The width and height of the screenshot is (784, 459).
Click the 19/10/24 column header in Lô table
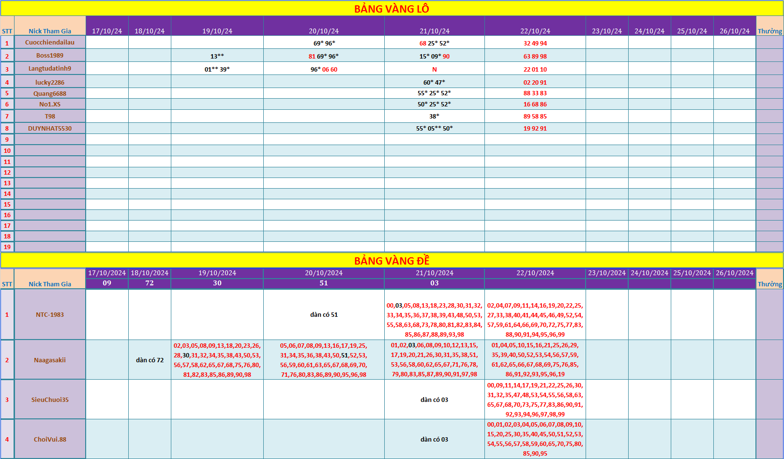click(x=217, y=31)
